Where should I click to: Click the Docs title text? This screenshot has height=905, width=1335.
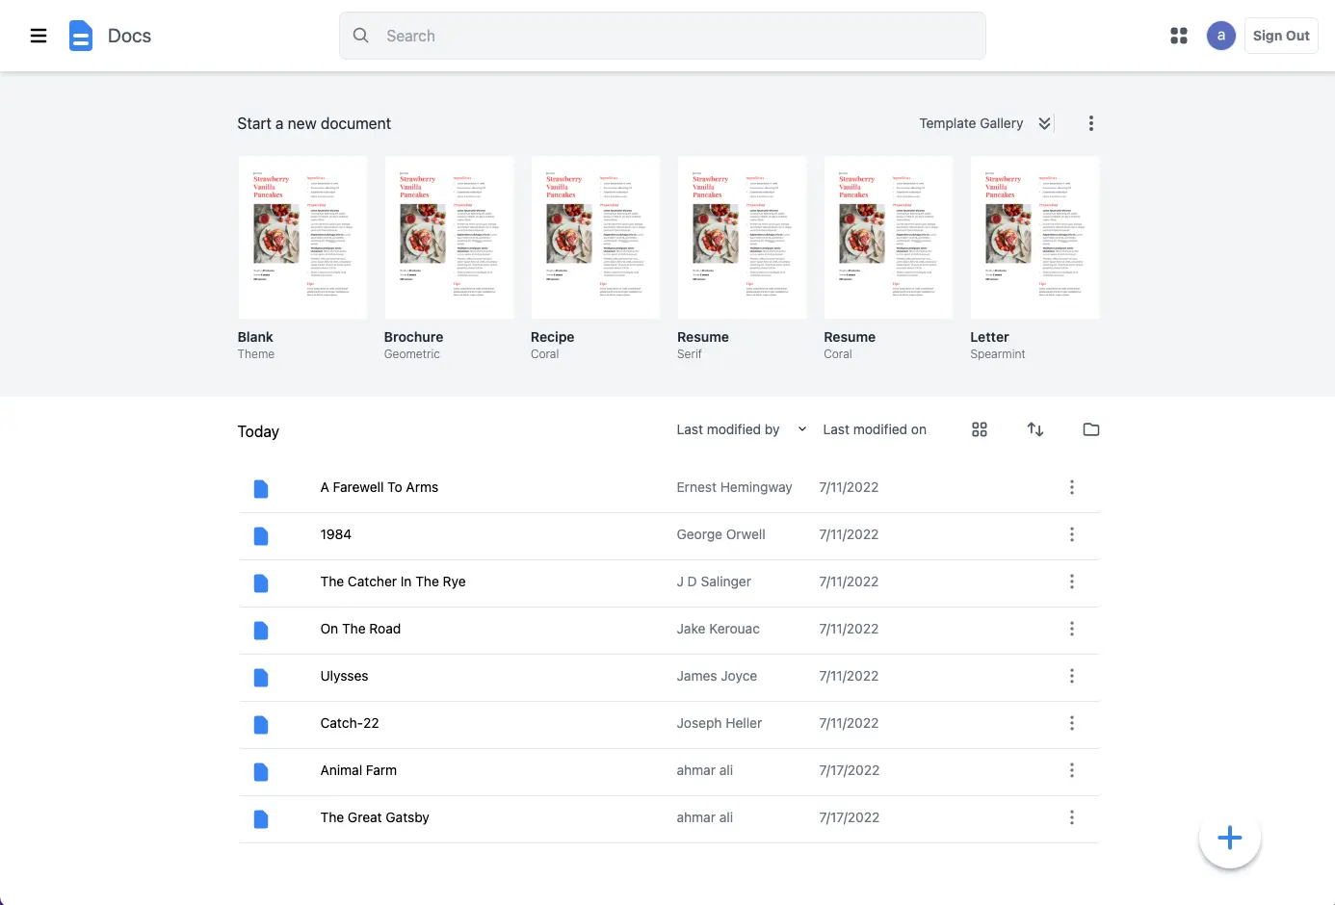129,36
